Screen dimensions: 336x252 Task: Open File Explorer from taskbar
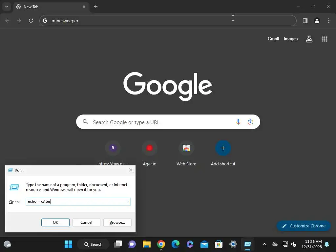147,244
